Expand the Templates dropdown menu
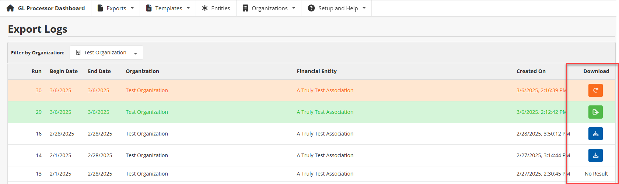Image resolution: width=619 pixels, height=184 pixels. pyautogui.click(x=168, y=8)
